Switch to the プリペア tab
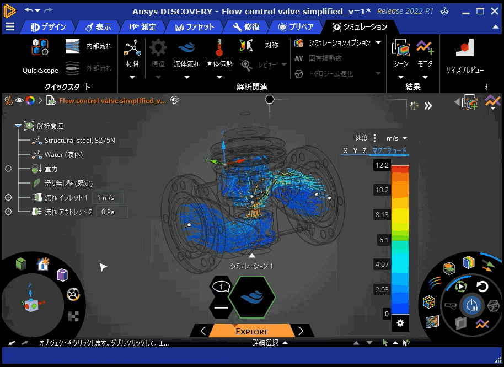This screenshot has width=504, height=367. pos(296,27)
